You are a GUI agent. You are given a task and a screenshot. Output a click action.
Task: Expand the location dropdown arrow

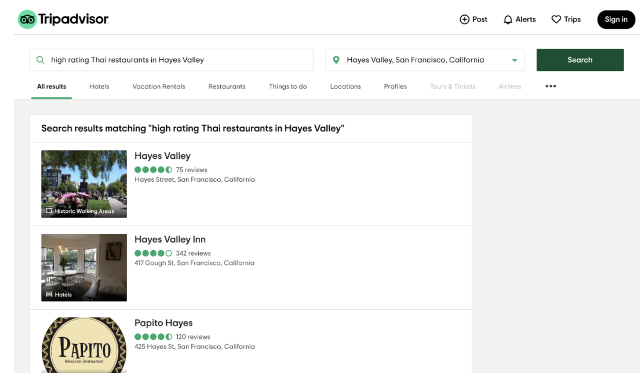(514, 60)
